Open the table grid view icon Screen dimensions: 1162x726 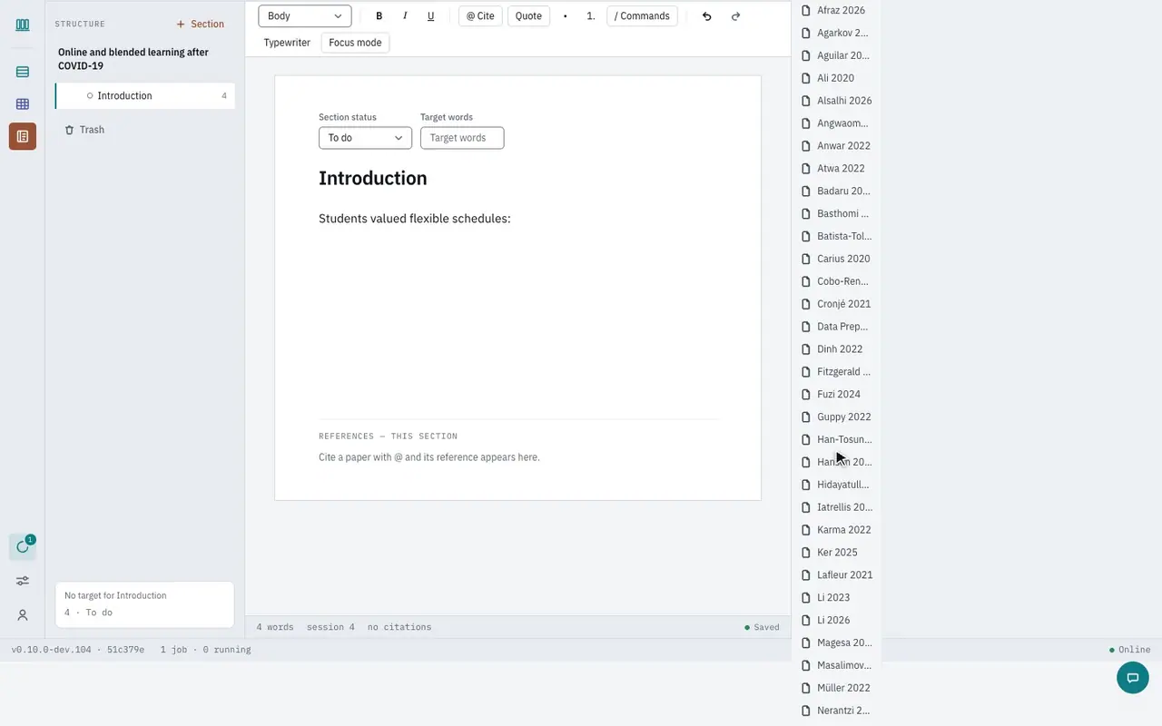[x=23, y=104]
